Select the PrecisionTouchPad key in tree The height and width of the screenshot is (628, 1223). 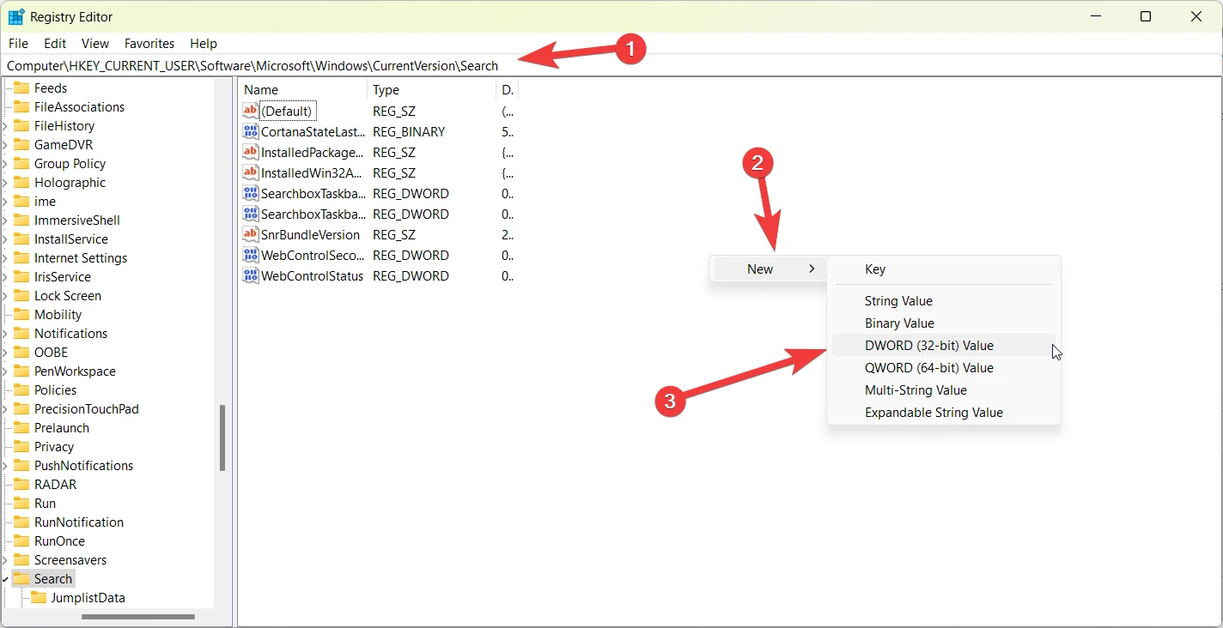click(87, 408)
